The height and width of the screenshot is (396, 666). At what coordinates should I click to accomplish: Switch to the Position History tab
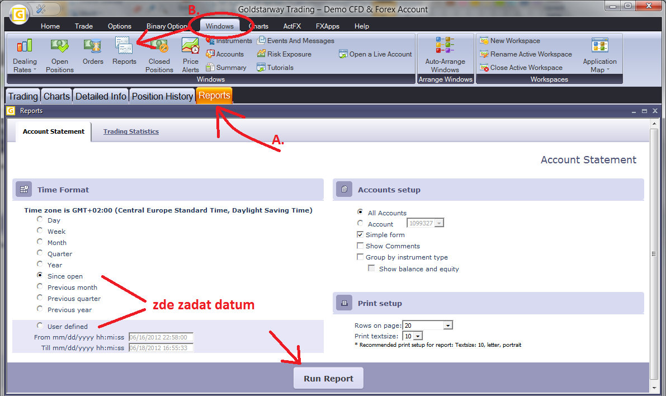tap(162, 96)
